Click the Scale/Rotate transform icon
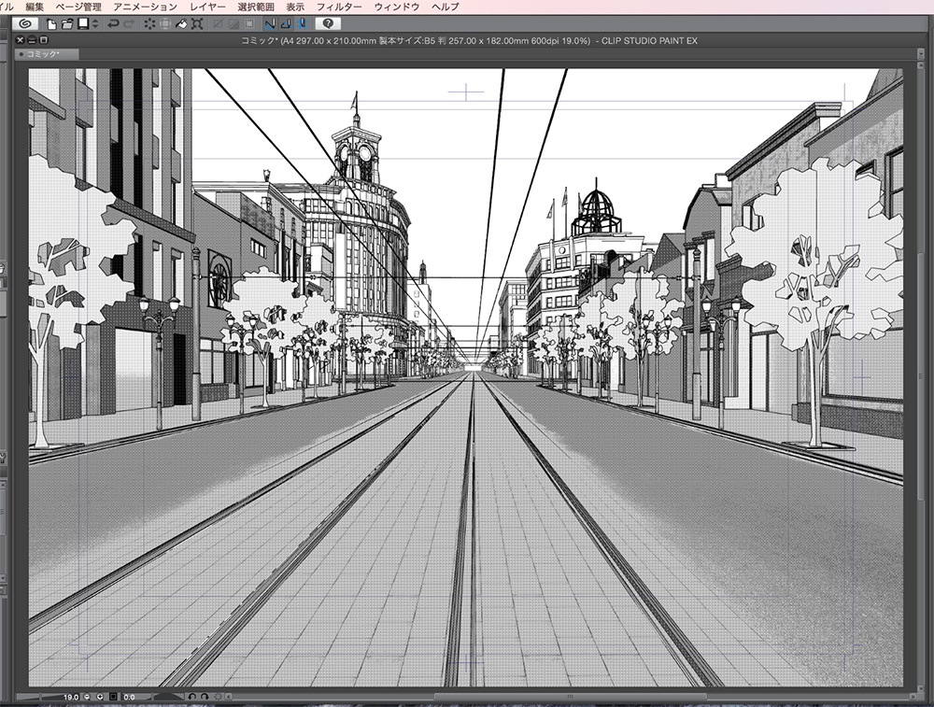 [x=197, y=22]
